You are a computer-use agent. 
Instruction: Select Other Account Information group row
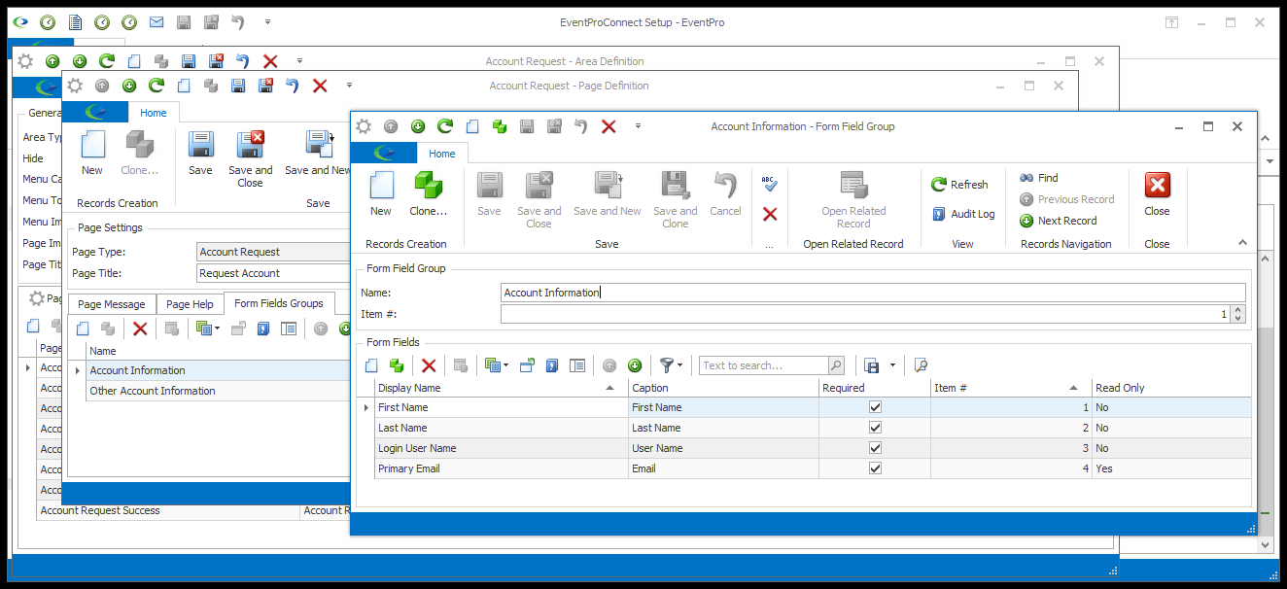tap(218, 391)
